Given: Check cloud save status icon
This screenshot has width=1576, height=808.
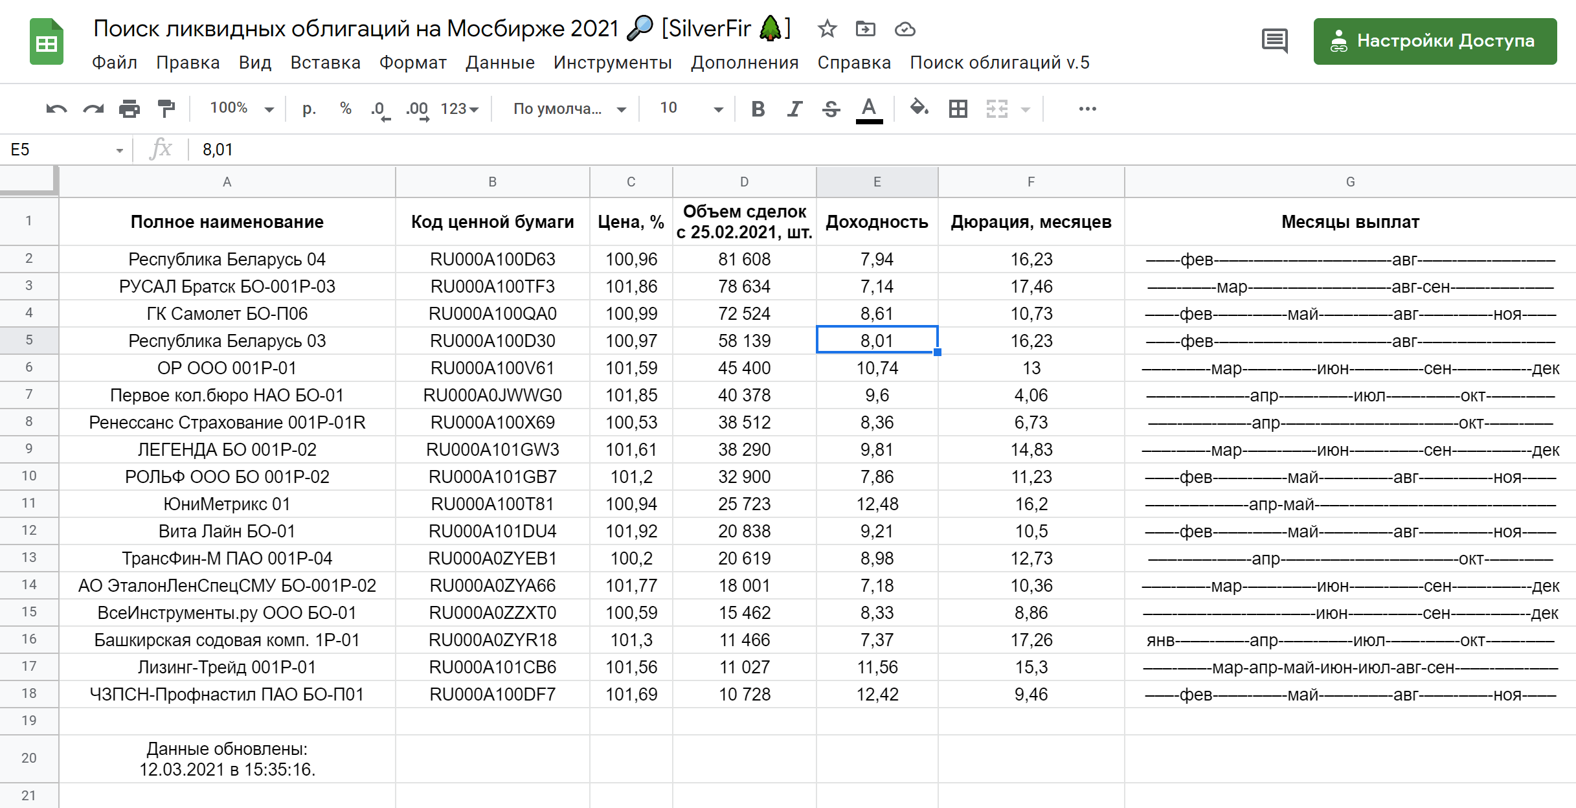Looking at the screenshot, I should point(905,29).
